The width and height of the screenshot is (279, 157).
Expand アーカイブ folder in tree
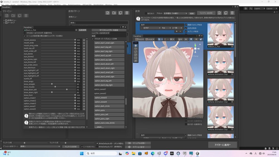tap(4, 23)
